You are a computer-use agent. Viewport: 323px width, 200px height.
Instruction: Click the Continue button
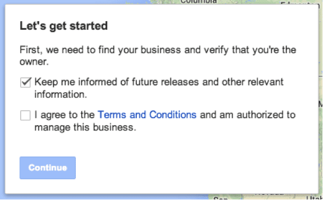point(48,168)
